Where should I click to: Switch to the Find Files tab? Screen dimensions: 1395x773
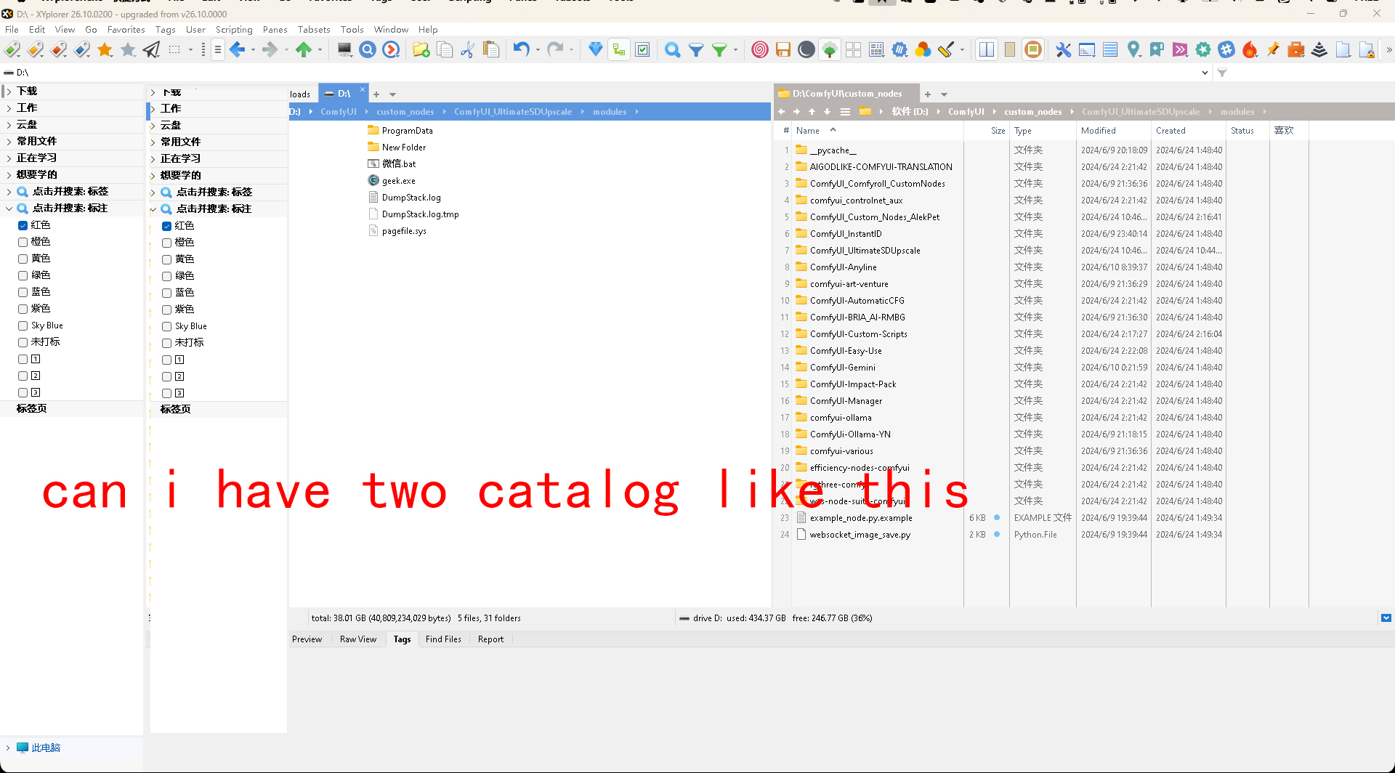click(x=443, y=639)
